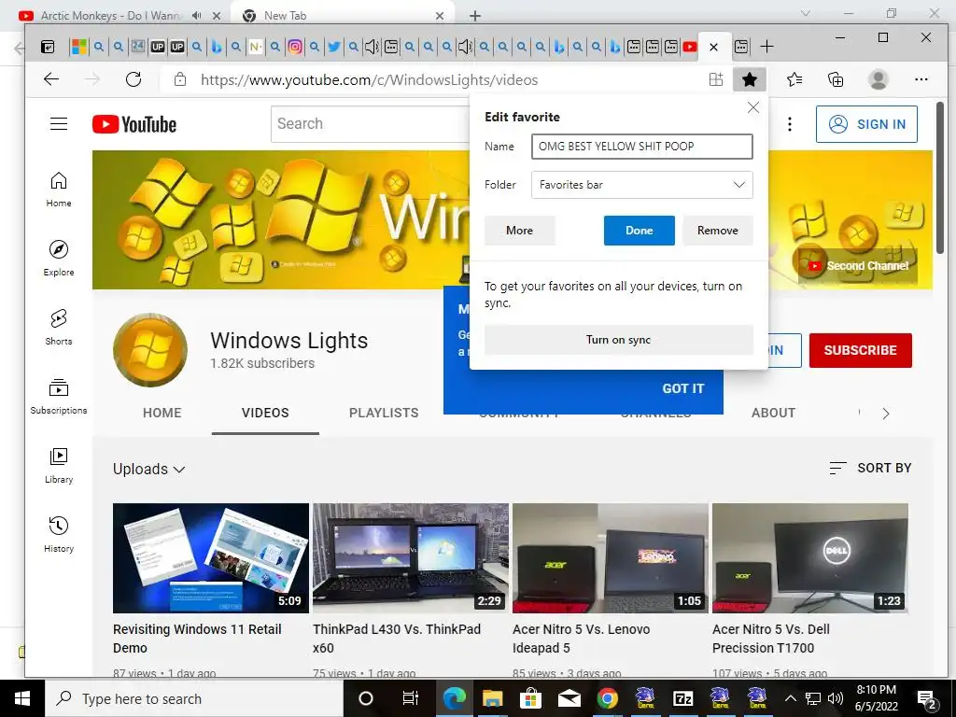
Task: Open the Edge tab actions menu
Action: 48,47
